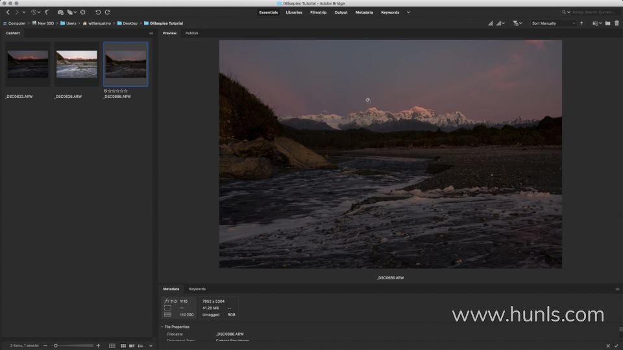Click the Go Back navigation arrow
This screenshot has height=350, width=623.
coord(8,12)
